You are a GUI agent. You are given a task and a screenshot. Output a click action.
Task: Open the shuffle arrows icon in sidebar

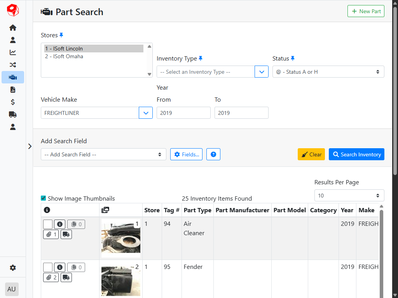point(13,65)
